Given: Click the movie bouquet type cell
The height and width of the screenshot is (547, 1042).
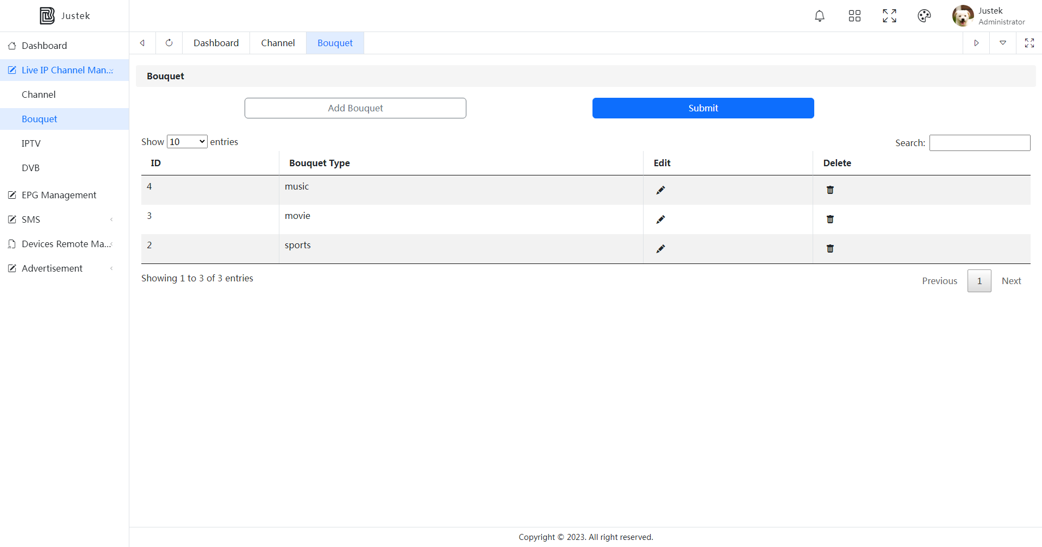Looking at the screenshot, I should click(x=461, y=219).
